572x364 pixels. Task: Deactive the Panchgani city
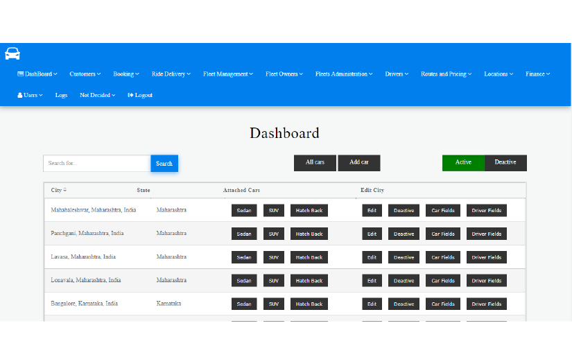point(404,234)
